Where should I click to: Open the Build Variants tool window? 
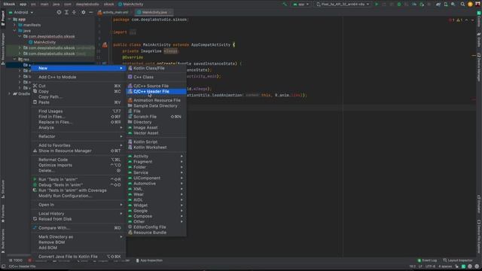point(3,241)
